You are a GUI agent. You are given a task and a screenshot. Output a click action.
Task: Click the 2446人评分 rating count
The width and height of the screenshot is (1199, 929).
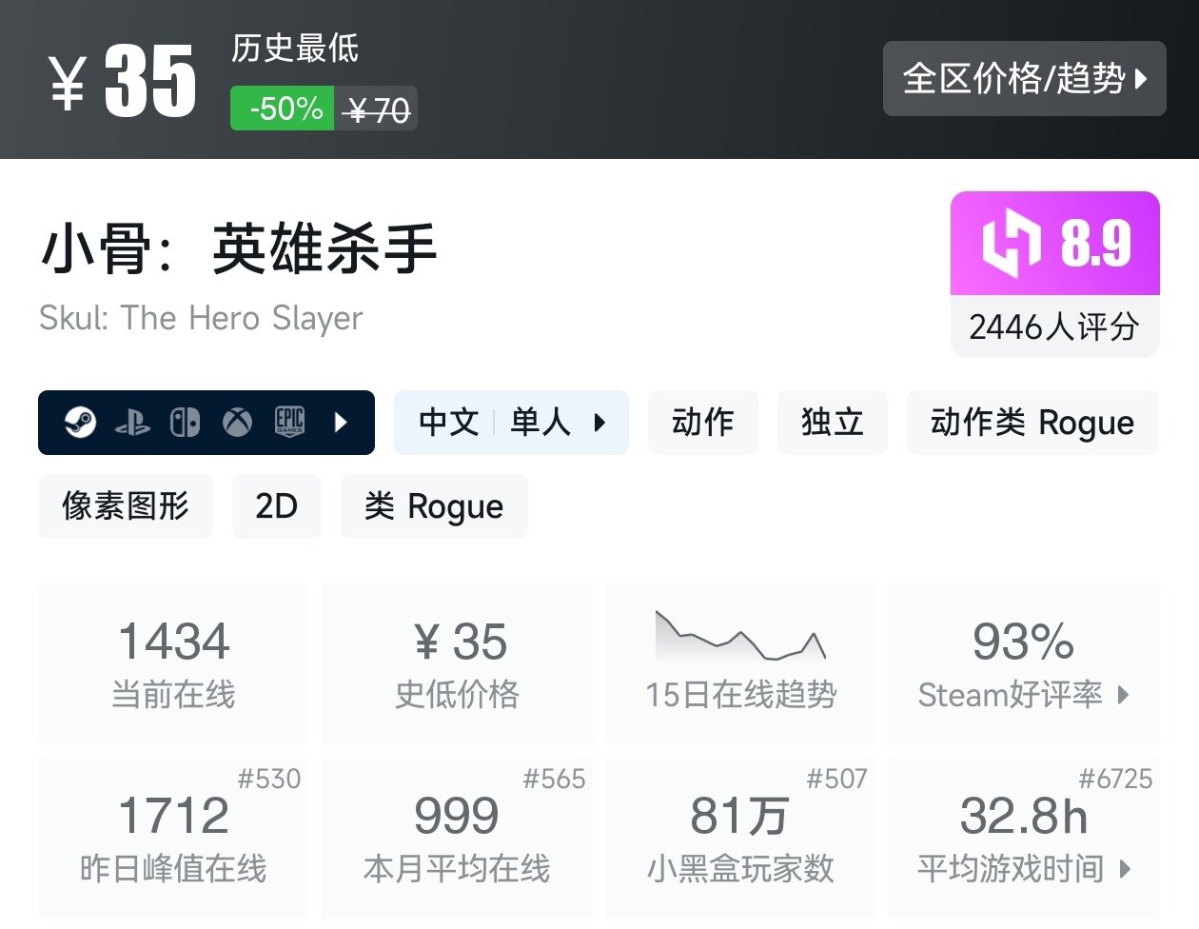click(1054, 327)
